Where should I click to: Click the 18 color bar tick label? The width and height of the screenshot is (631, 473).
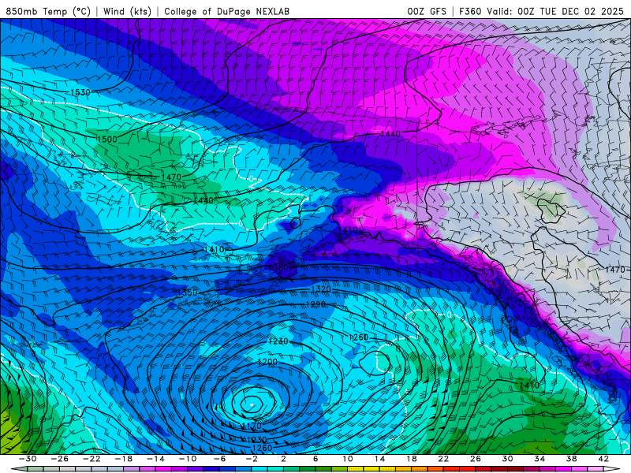click(411, 459)
